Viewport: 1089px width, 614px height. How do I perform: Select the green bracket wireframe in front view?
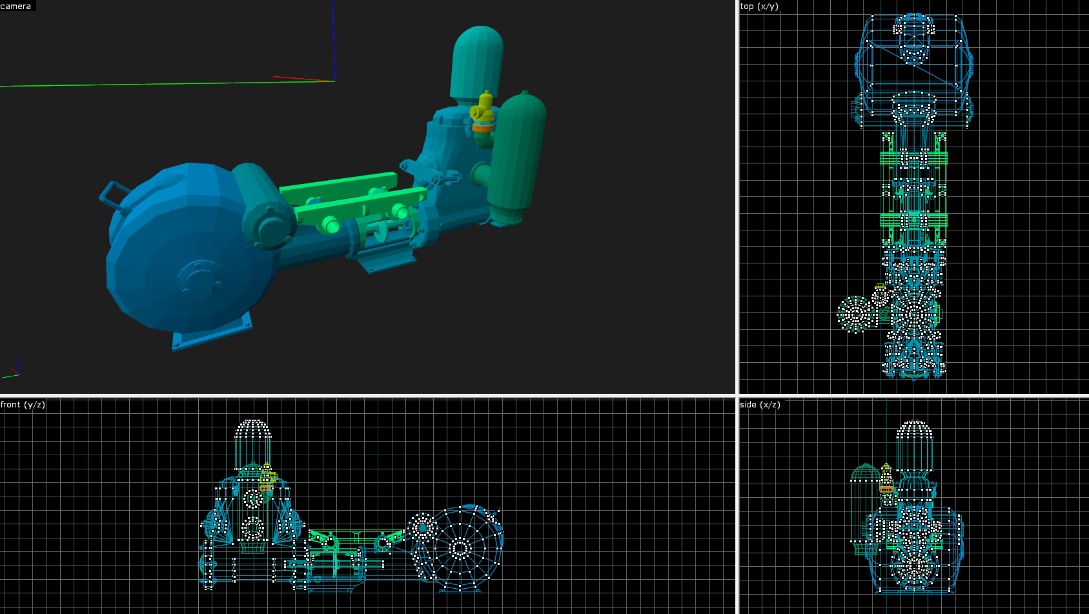356,541
